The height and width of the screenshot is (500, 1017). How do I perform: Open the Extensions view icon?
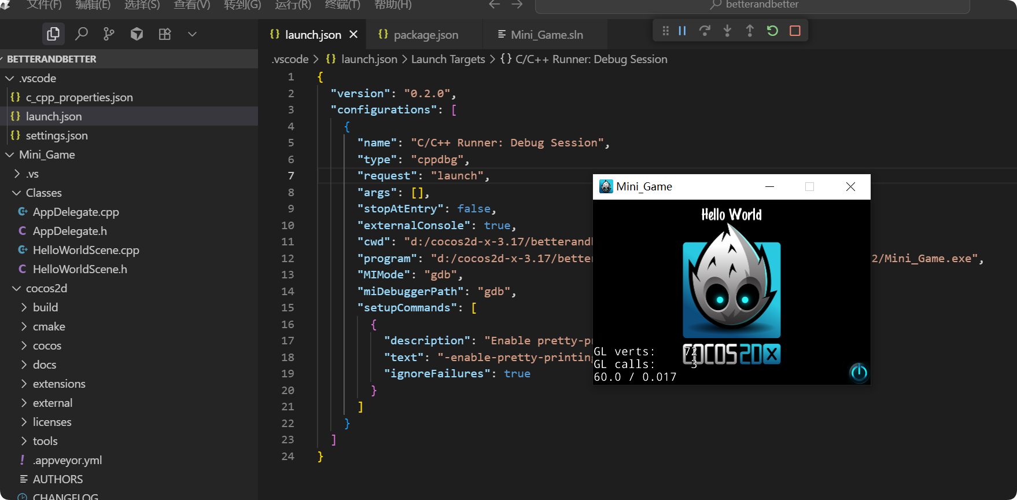point(165,34)
